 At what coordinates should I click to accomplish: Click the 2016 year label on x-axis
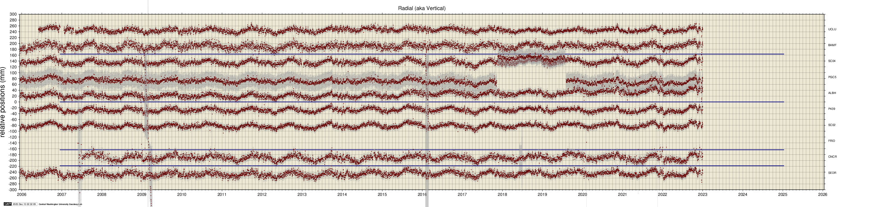click(422, 195)
